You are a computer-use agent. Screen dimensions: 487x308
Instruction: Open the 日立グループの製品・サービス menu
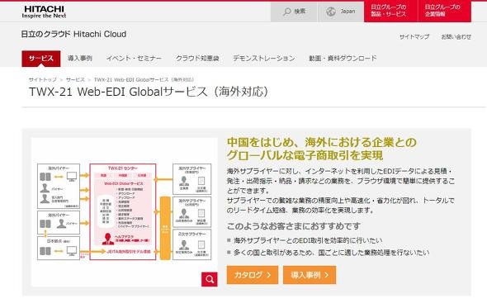(x=390, y=12)
